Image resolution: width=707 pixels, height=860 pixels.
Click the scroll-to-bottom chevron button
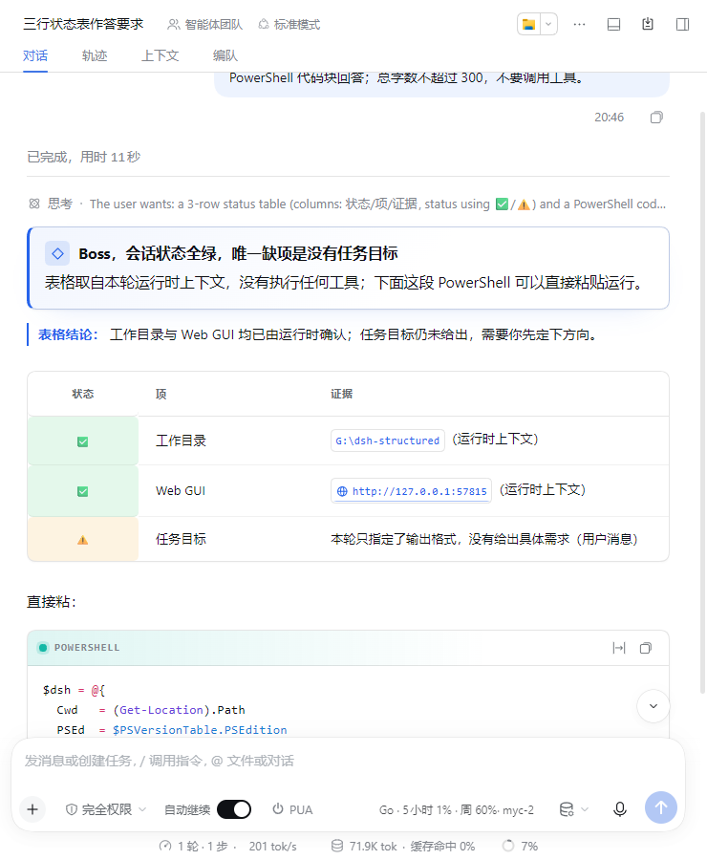coord(653,706)
